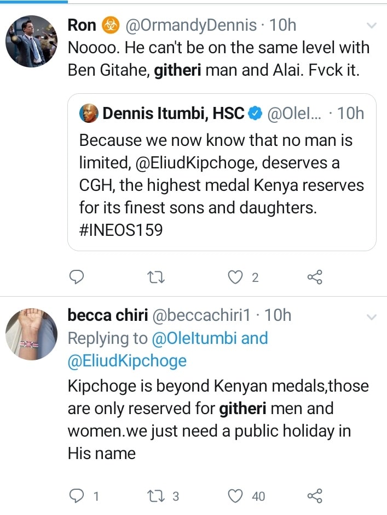Share Ron's tweet
387x515 pixels.
[315, 278]
